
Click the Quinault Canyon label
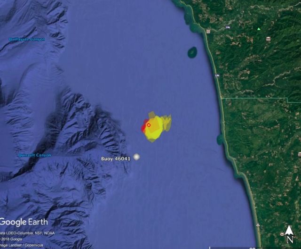[35, 155]
